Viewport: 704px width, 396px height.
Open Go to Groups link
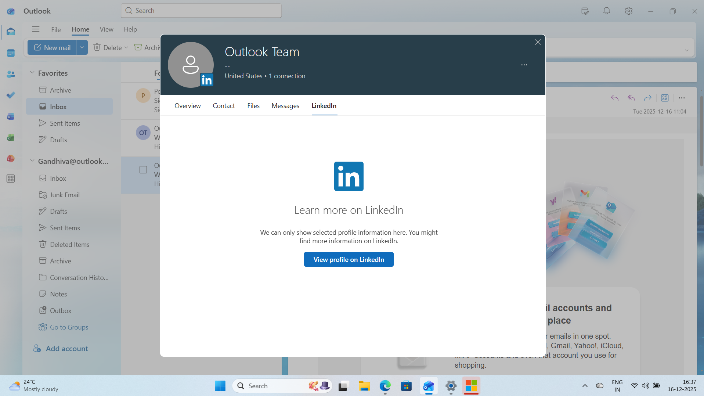click(x=64, y=327)
